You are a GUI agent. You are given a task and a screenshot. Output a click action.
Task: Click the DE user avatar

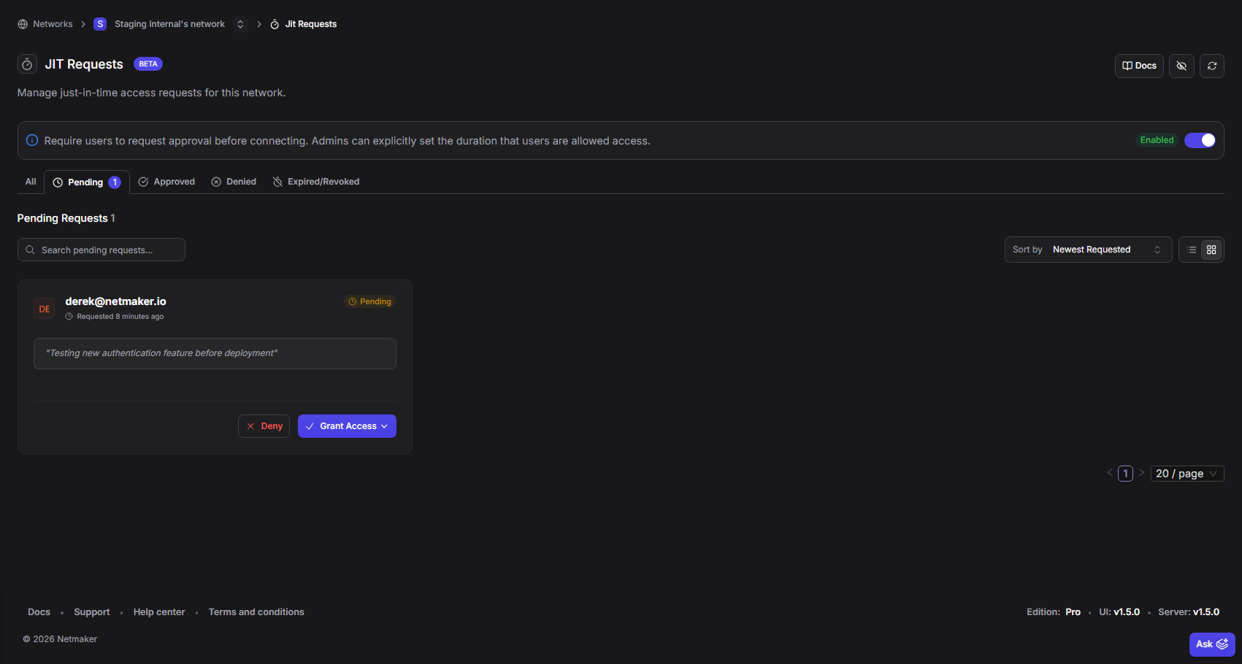click(45, 309)
